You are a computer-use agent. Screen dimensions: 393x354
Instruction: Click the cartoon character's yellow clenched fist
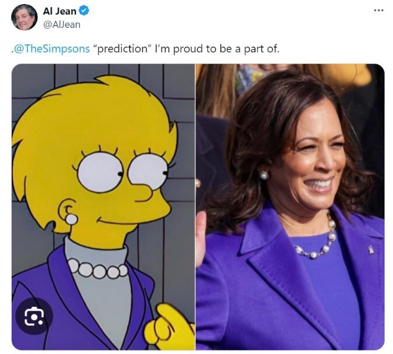click(169, 325)
